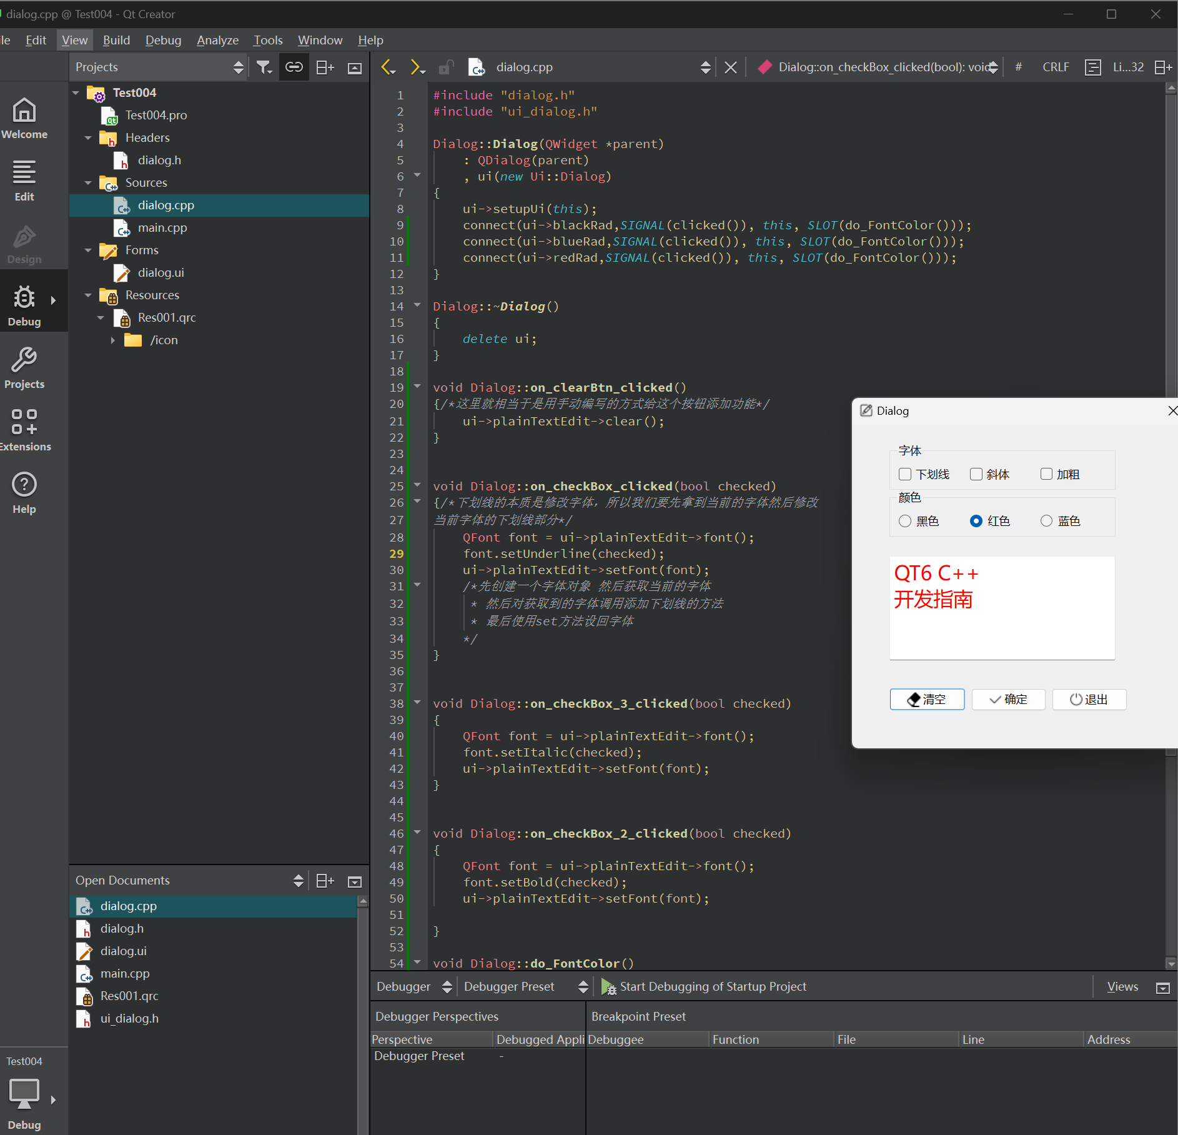Enable the 下划线 underline checkbox
The image size is (1178, 1135).
pyautogui.click(x=905, y=474)
